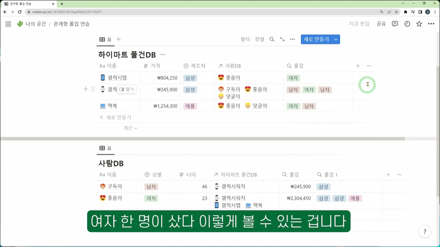The height and width of the screenshot is (247, 440).
Task: Click the 여자 gender tag in the 좋음이 row
Action: pos(151,198)
